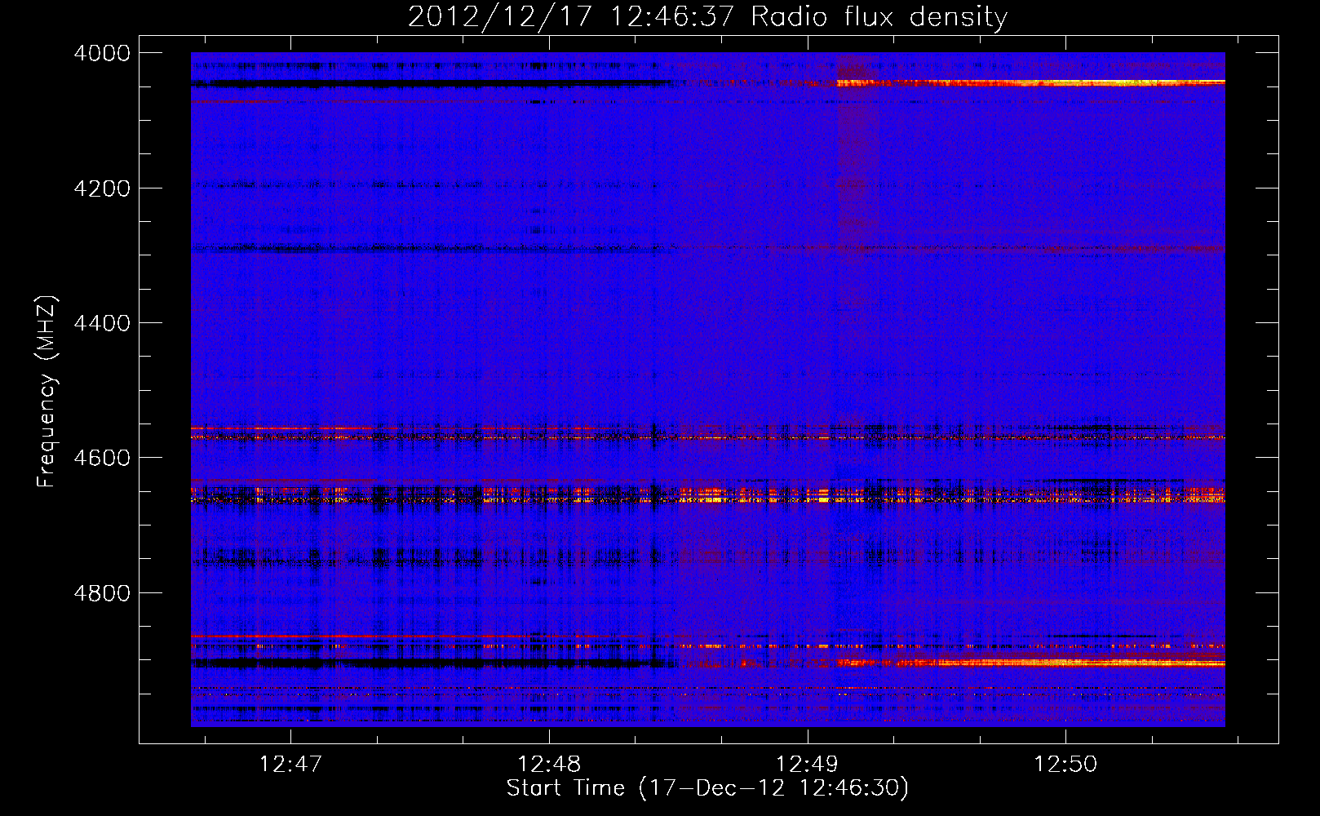This screenshot has width=1320, height=816.
Task: Click the 'Start Time (17-Dec-12 12:46:30)' axis label
Action: tap(707, 788)
